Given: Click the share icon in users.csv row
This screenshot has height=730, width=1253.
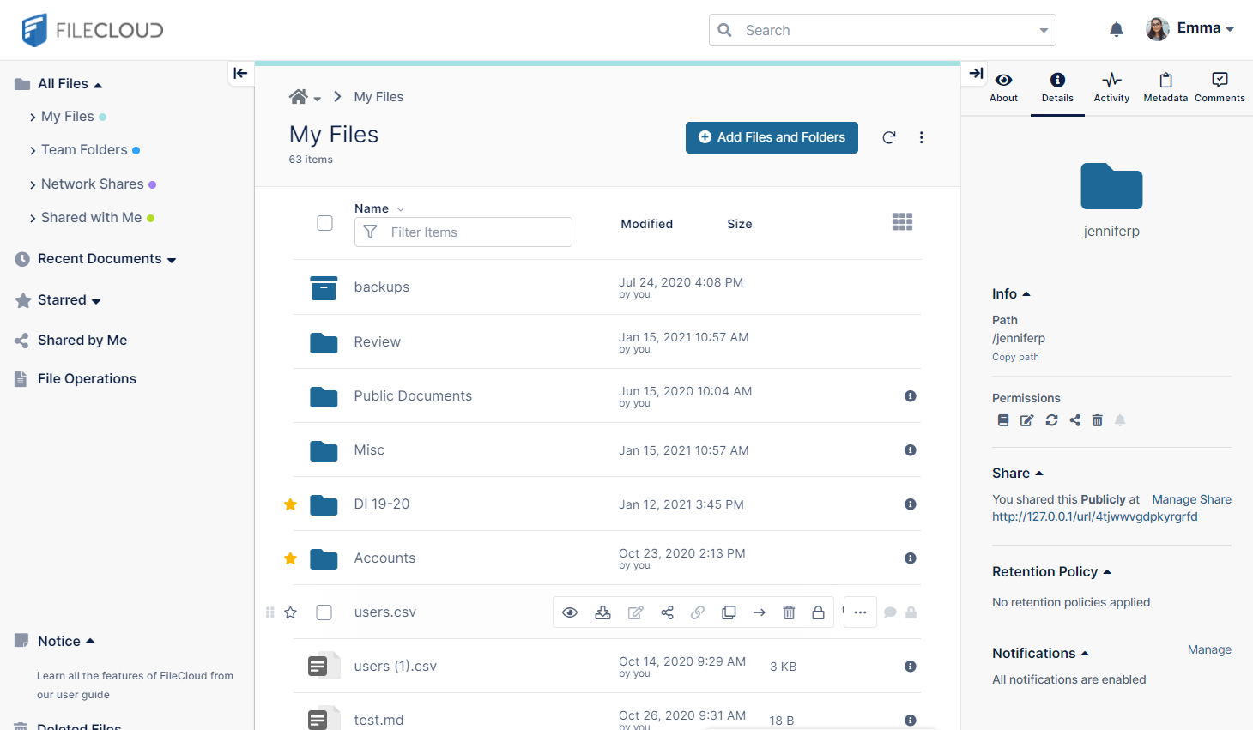Looking at the screenshot, I should (667, 612).
